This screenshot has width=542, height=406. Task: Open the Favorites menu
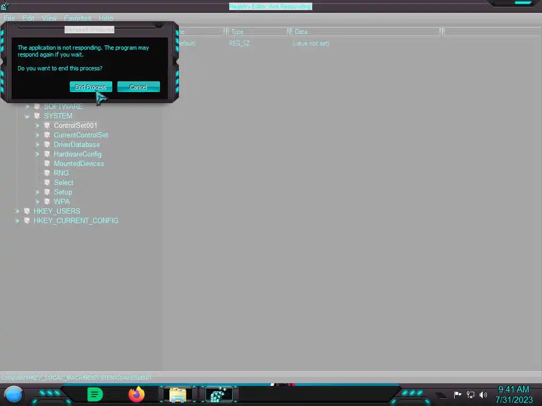(77, 18)
